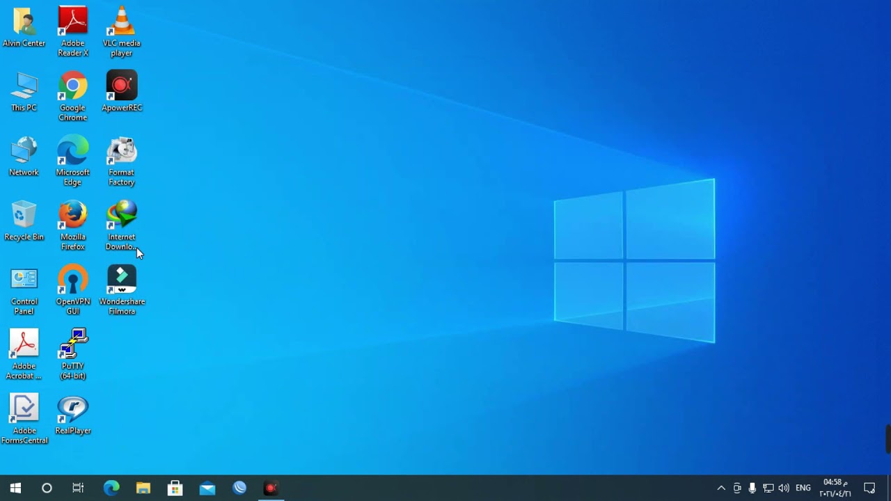Launch Adobe Reader X shortcut
Image resolution: width=891 pixels, height=501 pixels.
(73, 31)
